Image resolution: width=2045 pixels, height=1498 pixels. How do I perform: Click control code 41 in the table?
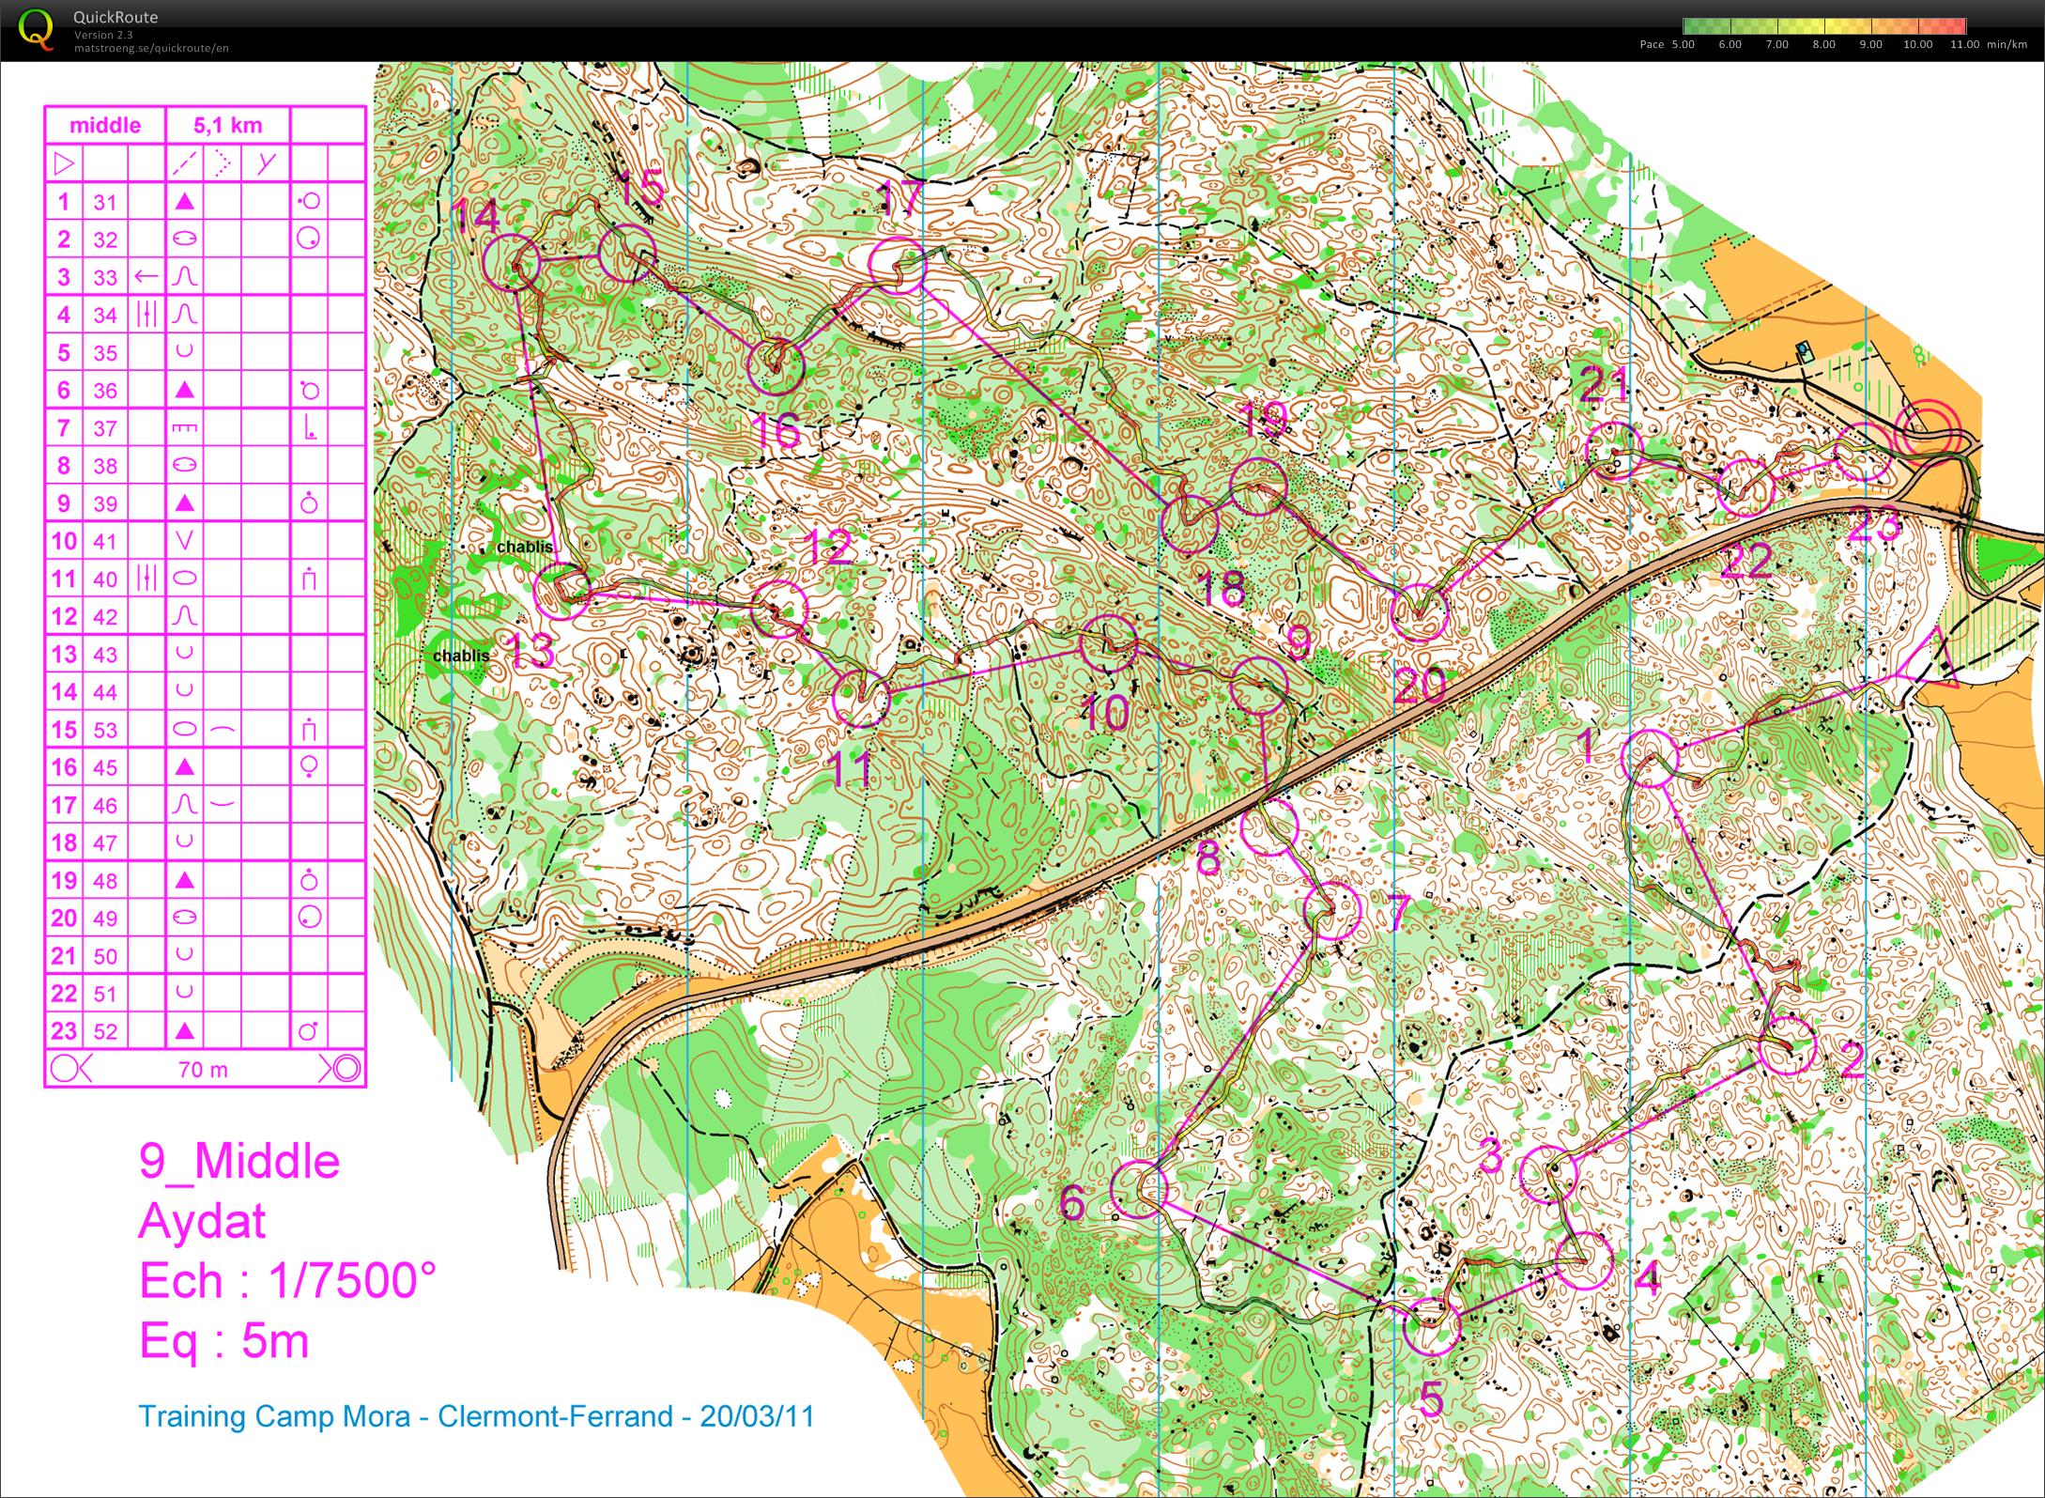[105, 541]
